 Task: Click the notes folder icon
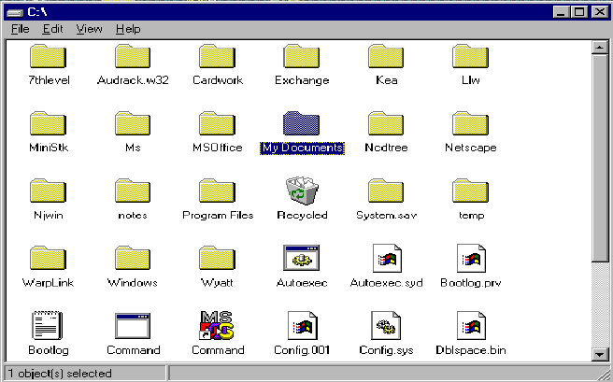133,191
